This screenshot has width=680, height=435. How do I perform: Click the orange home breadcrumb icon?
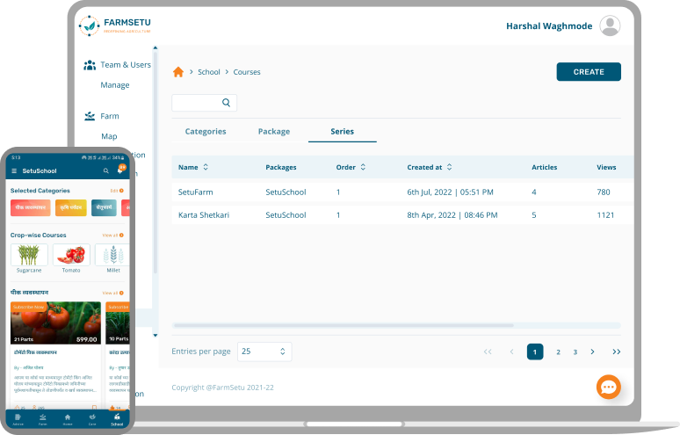point(178,72)
